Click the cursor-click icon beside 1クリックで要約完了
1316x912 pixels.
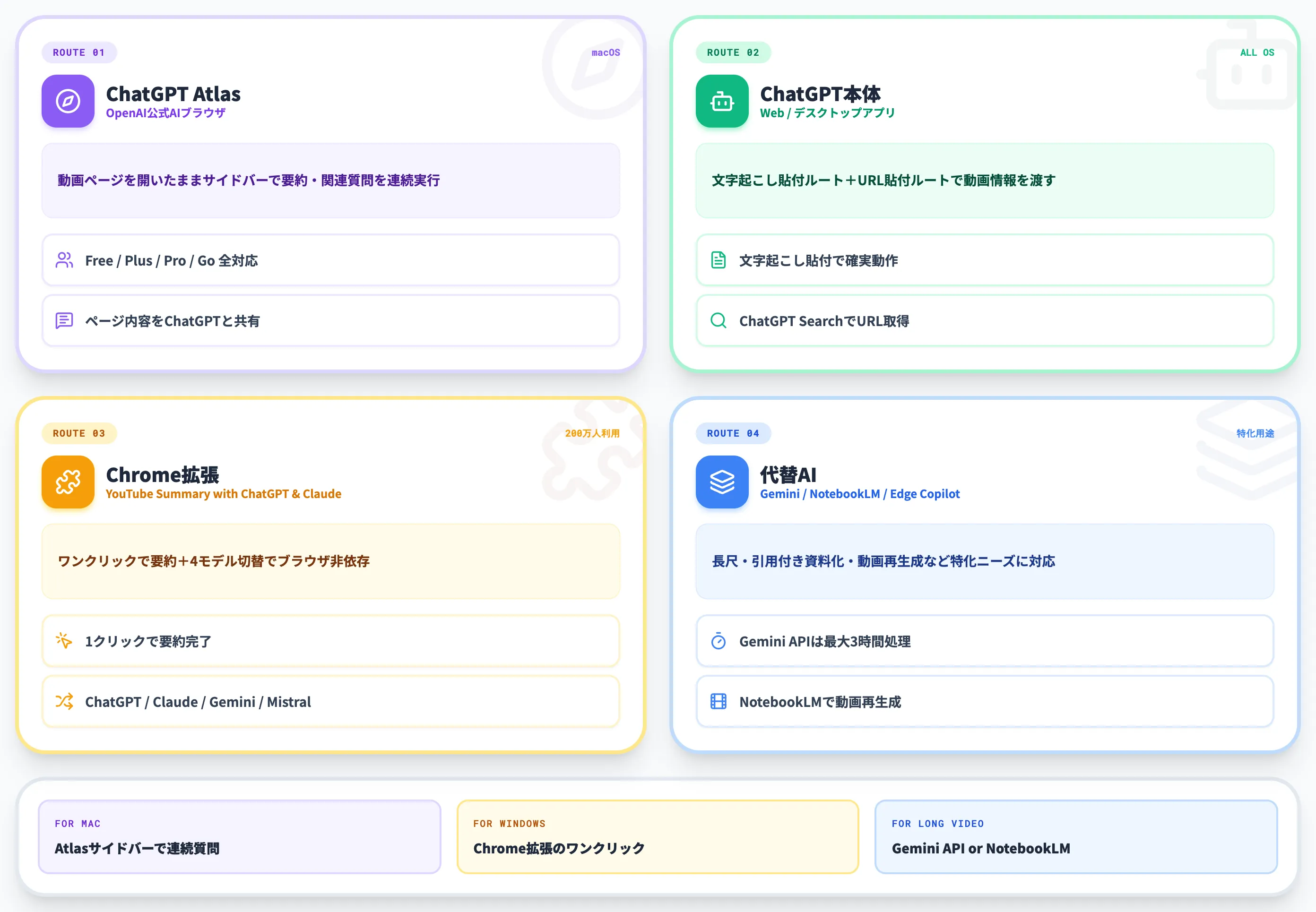click(64, 641)
